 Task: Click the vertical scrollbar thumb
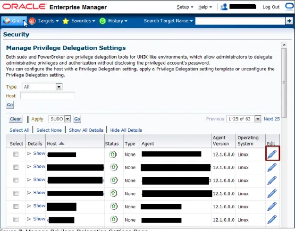pyautogui.click(x=284, y=83)
